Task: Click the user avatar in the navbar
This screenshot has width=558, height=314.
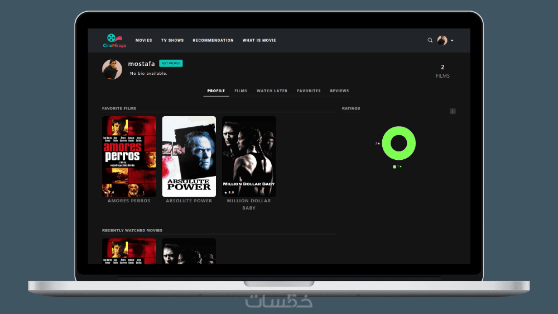Action: pyautogui.click(x=442, y=40)
